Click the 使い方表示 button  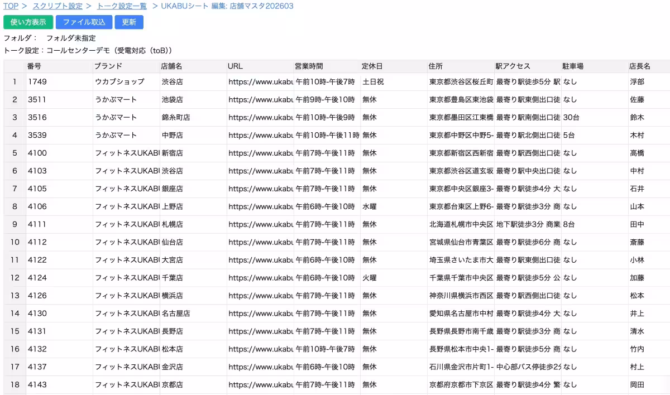coord(28,22)
